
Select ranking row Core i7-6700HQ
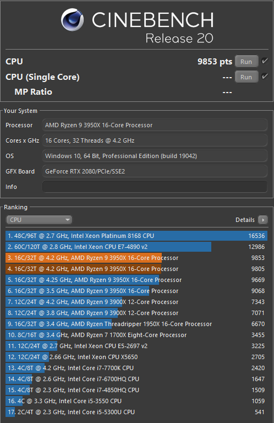click(136, 379)
